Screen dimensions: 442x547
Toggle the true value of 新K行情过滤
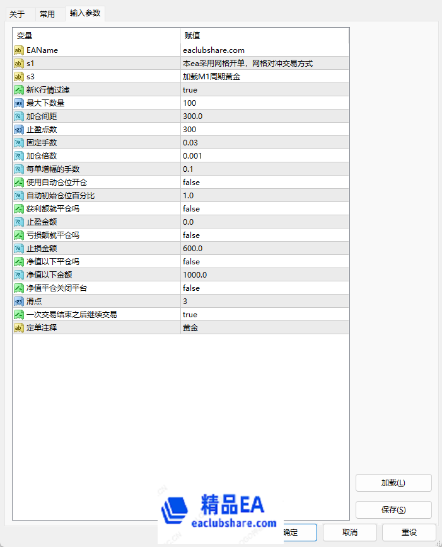pyautogui.click(x=264, y=90)
